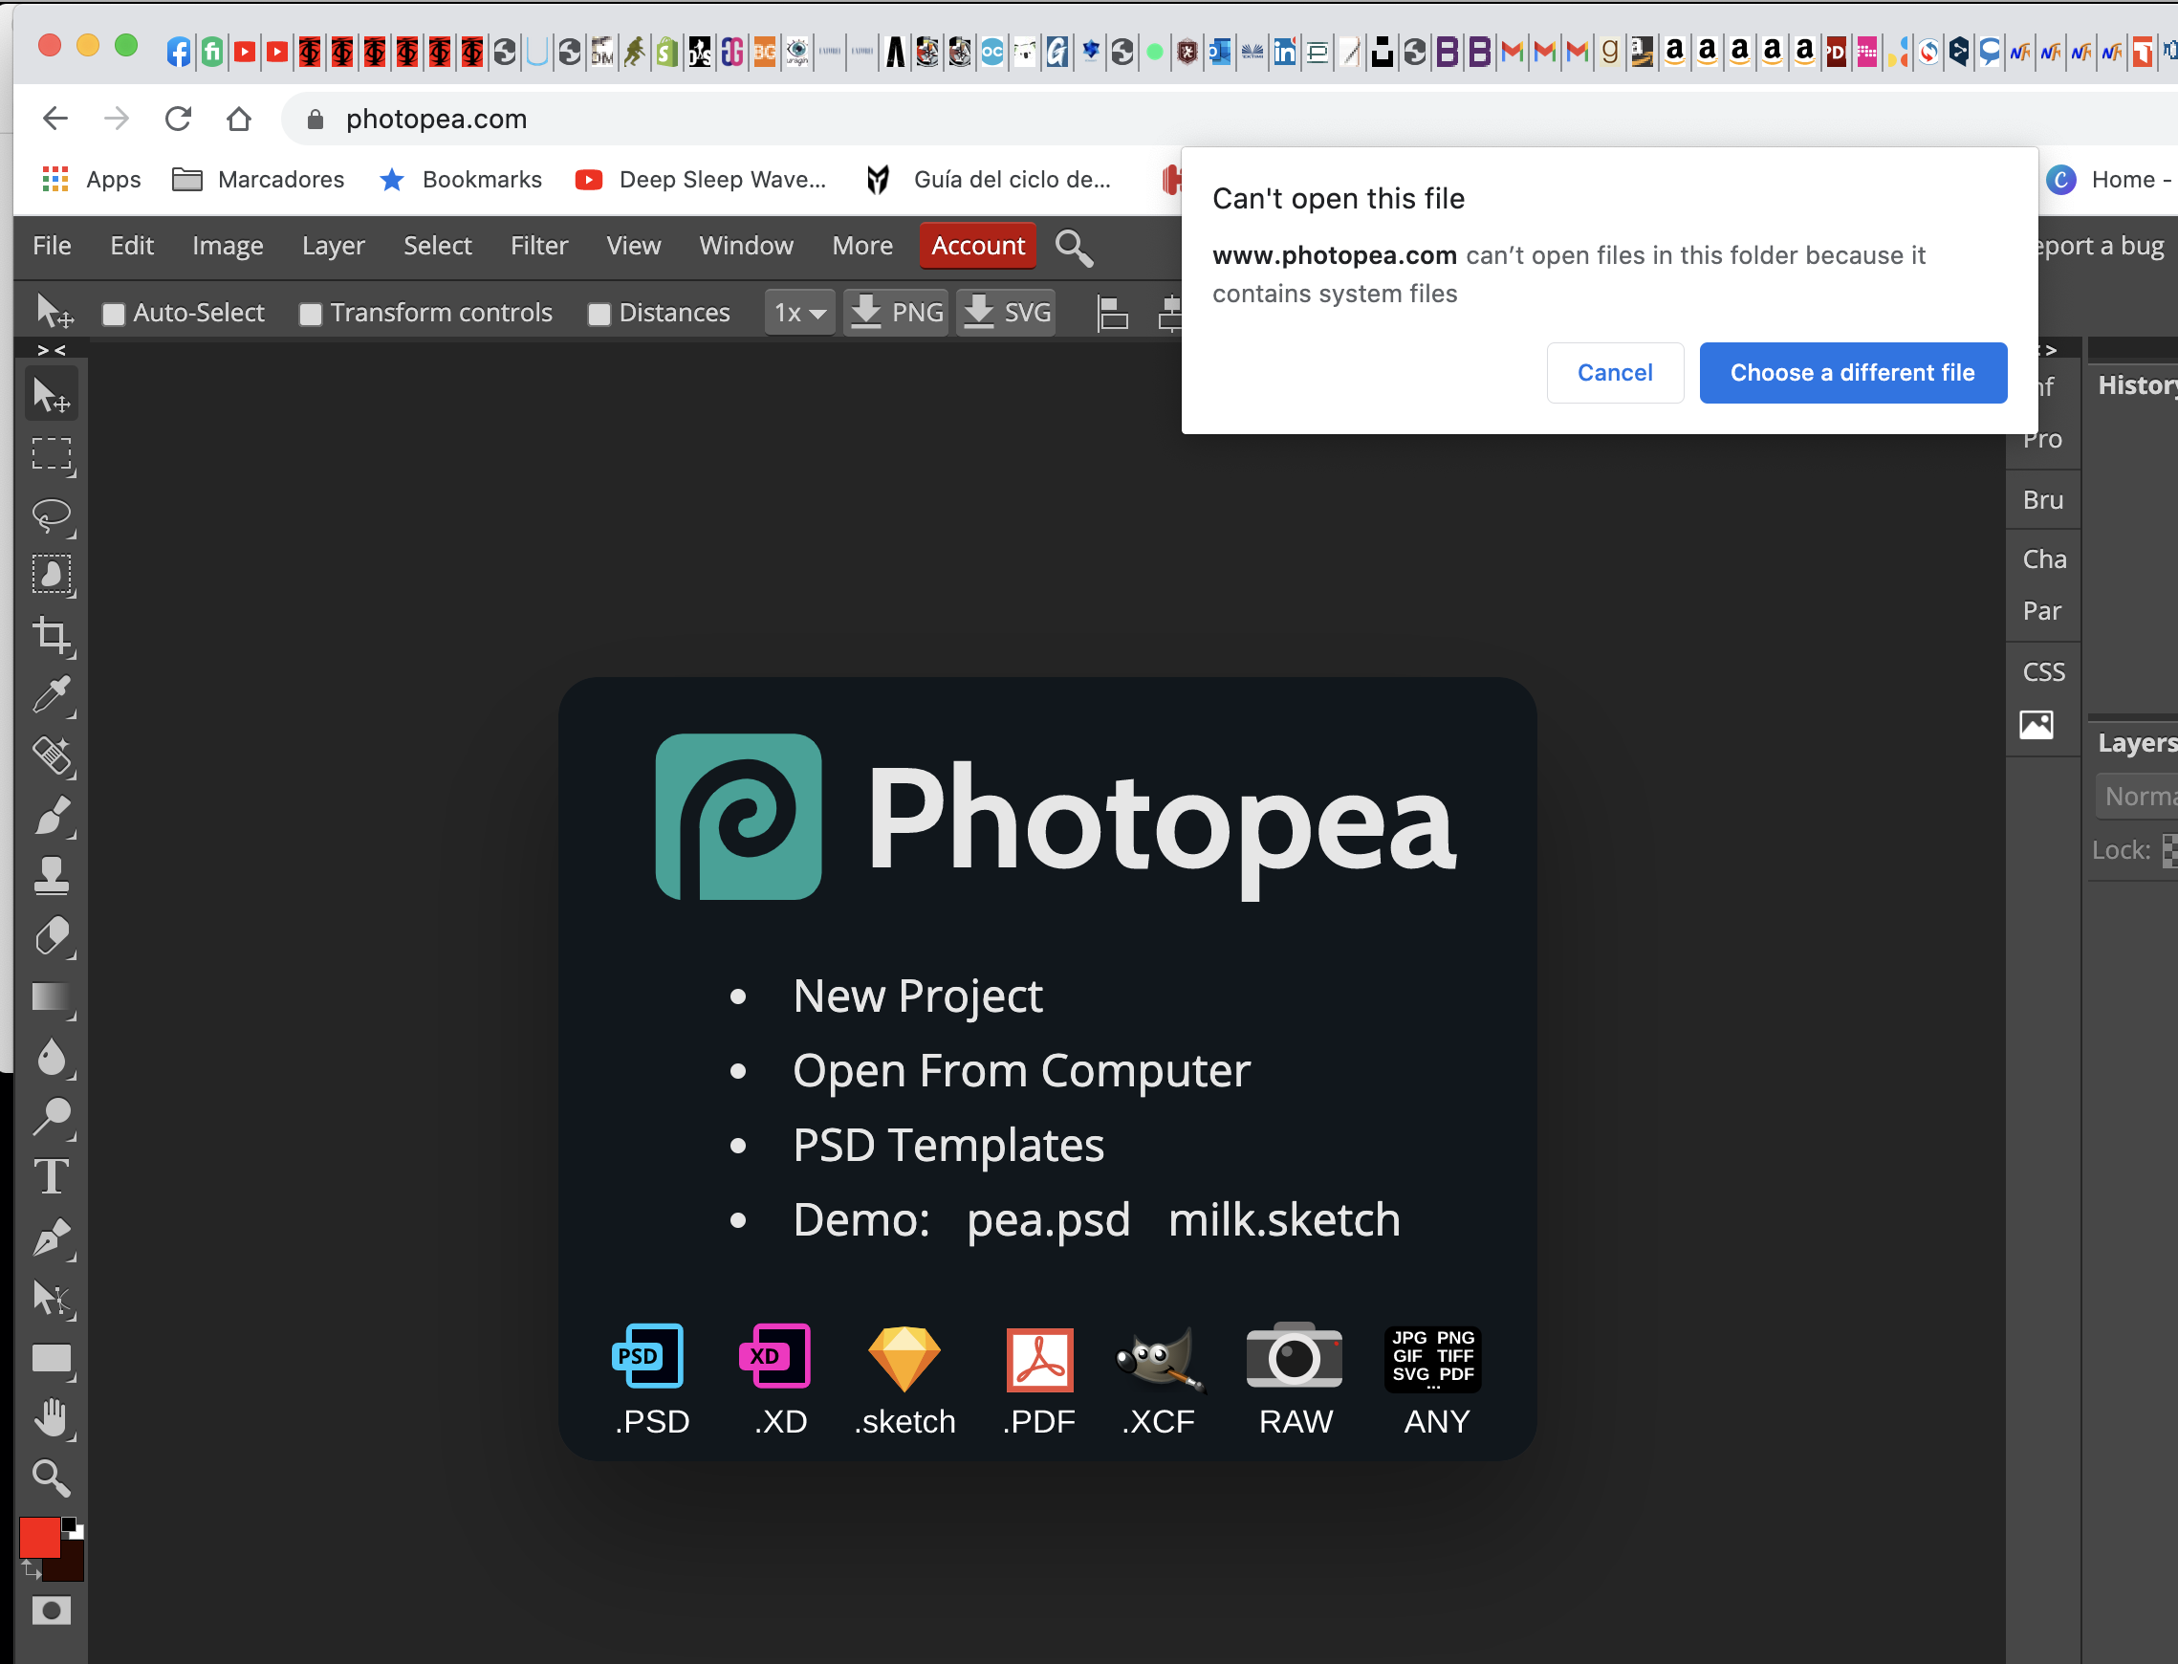2178x1664 pixels.
Task: Open the pea.psd demo link
Action: [1049, 1219]
